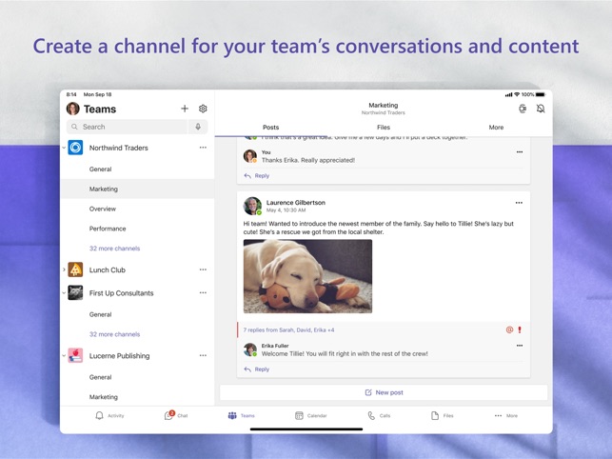
Task: Open the sleeping dog photo
Action: (307, 276)
